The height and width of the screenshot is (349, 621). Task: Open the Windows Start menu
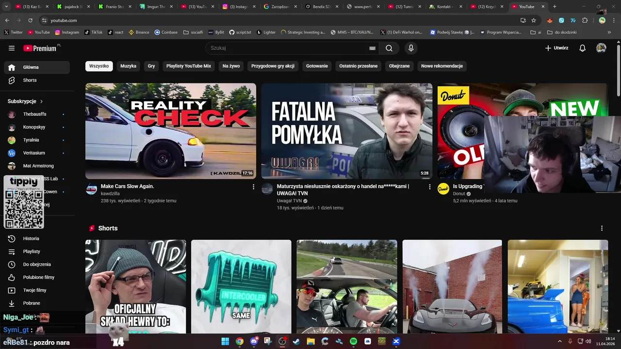pyautogui.click(x=225, y=341)
